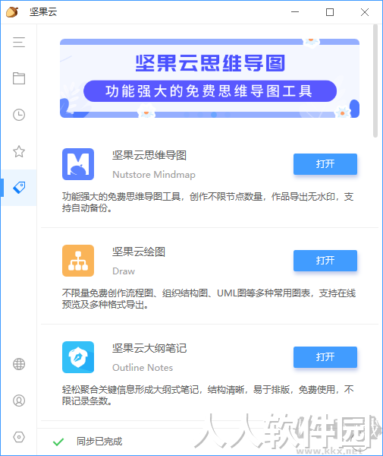Click the green sync complete checkmark
The height and width of the screenshot is (456, 383).
tap(58, 442)
